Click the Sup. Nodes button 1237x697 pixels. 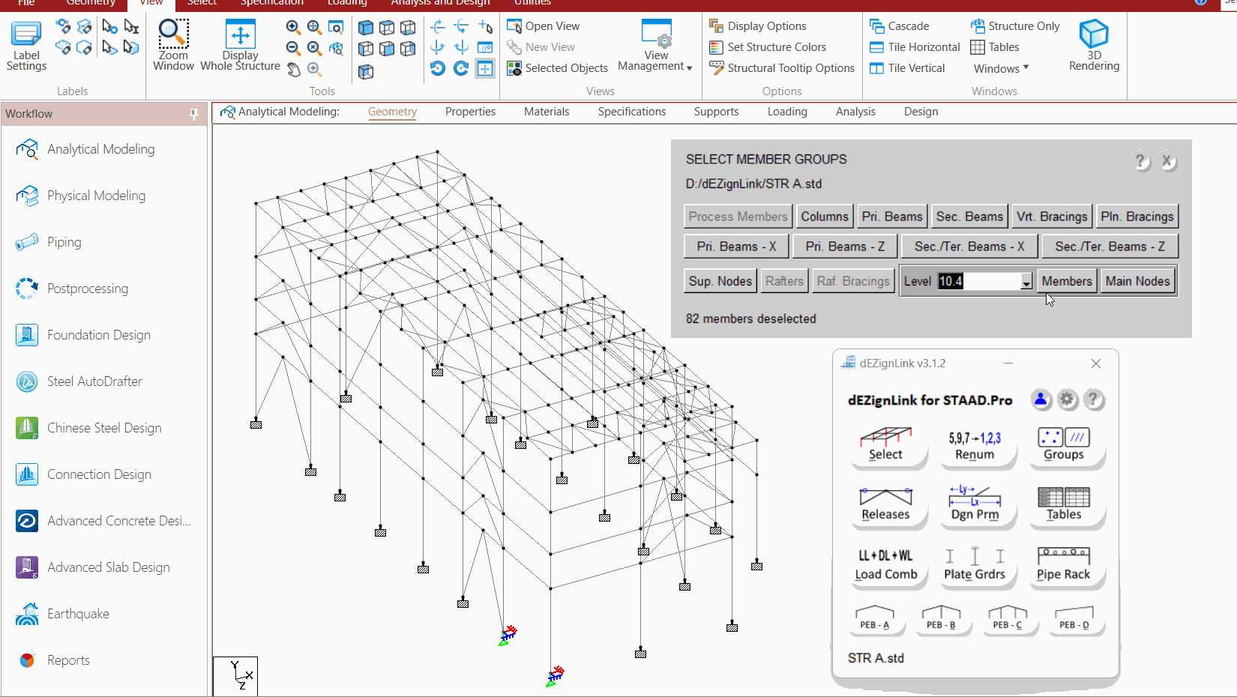[x=720, y=281]
